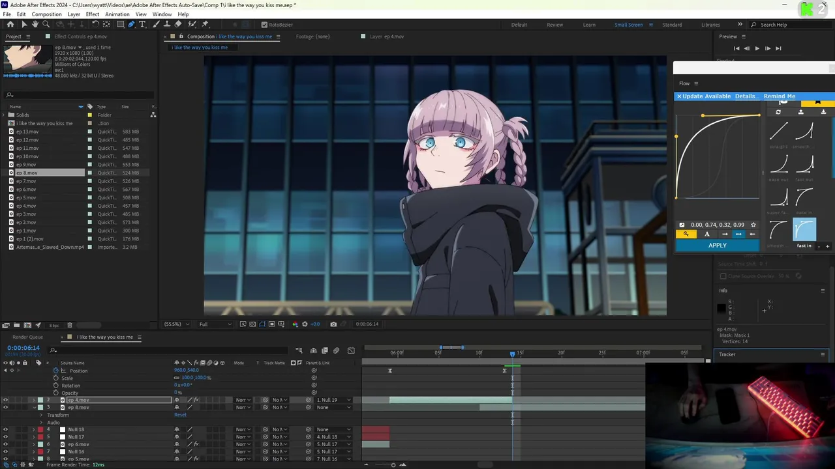Screen dimensions: 835x469
Task: Open the Composition menu
Action: click(46, 14)
